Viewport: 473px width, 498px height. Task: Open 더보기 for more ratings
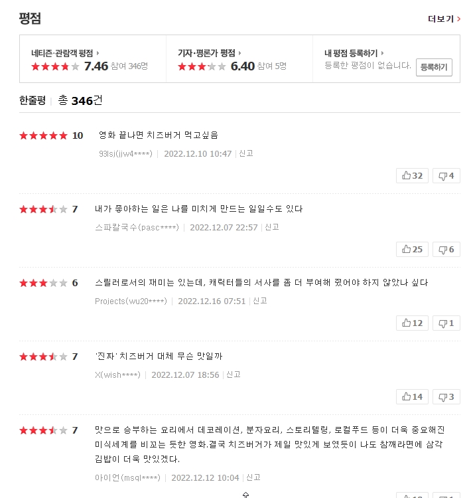tap(444, 19)
